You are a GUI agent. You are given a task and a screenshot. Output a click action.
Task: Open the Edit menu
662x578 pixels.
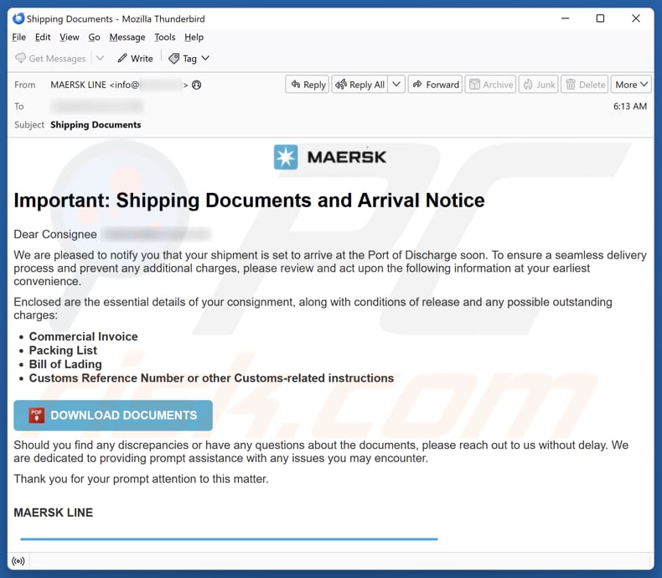pos(43,37)
